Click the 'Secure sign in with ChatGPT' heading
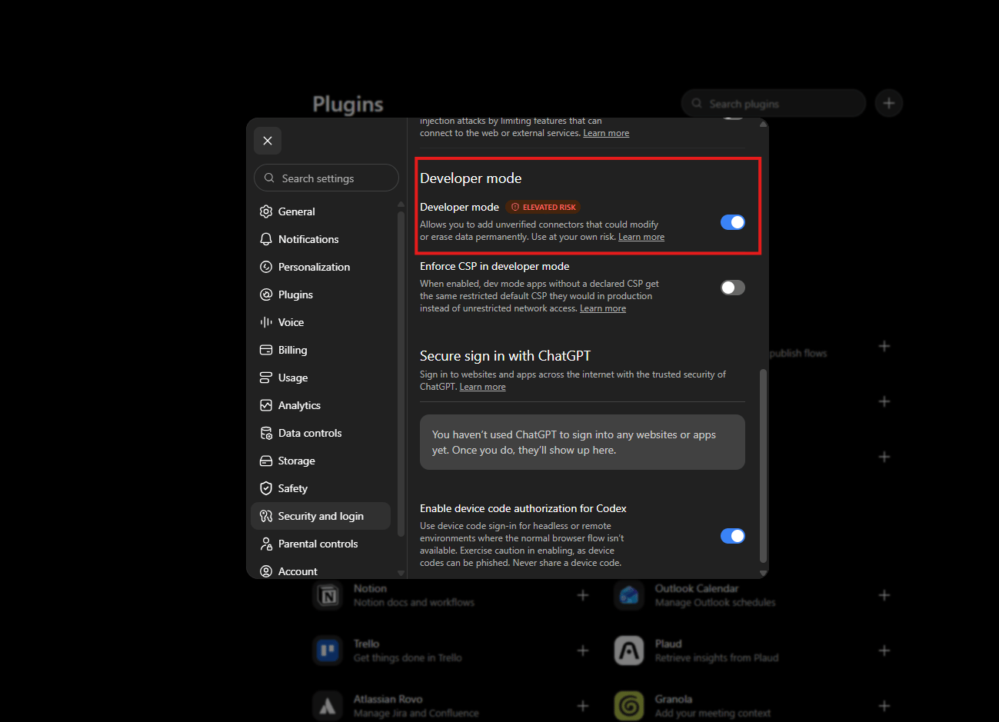Image resolution: width=999 pixels, height=722 pixels. pos(505,356)
